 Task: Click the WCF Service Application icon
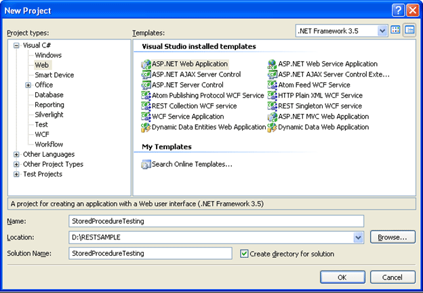[x=146, y=117]
